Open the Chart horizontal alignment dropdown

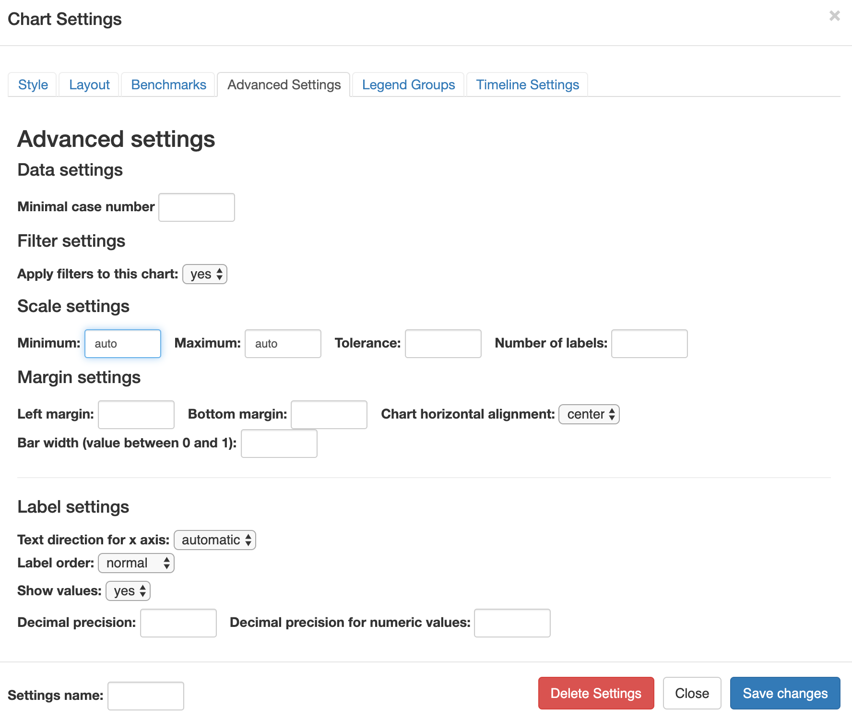(x=589, y=414)
